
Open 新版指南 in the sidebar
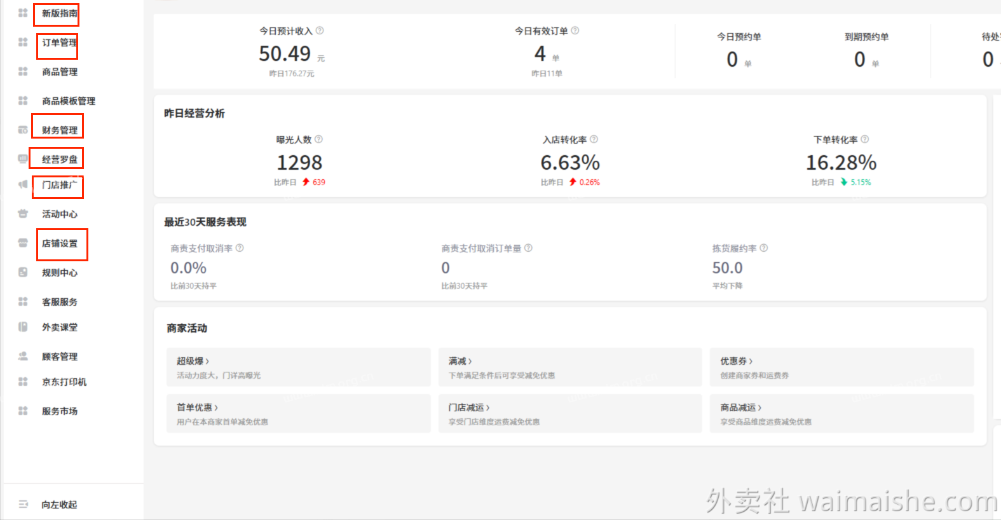(60, 13)
